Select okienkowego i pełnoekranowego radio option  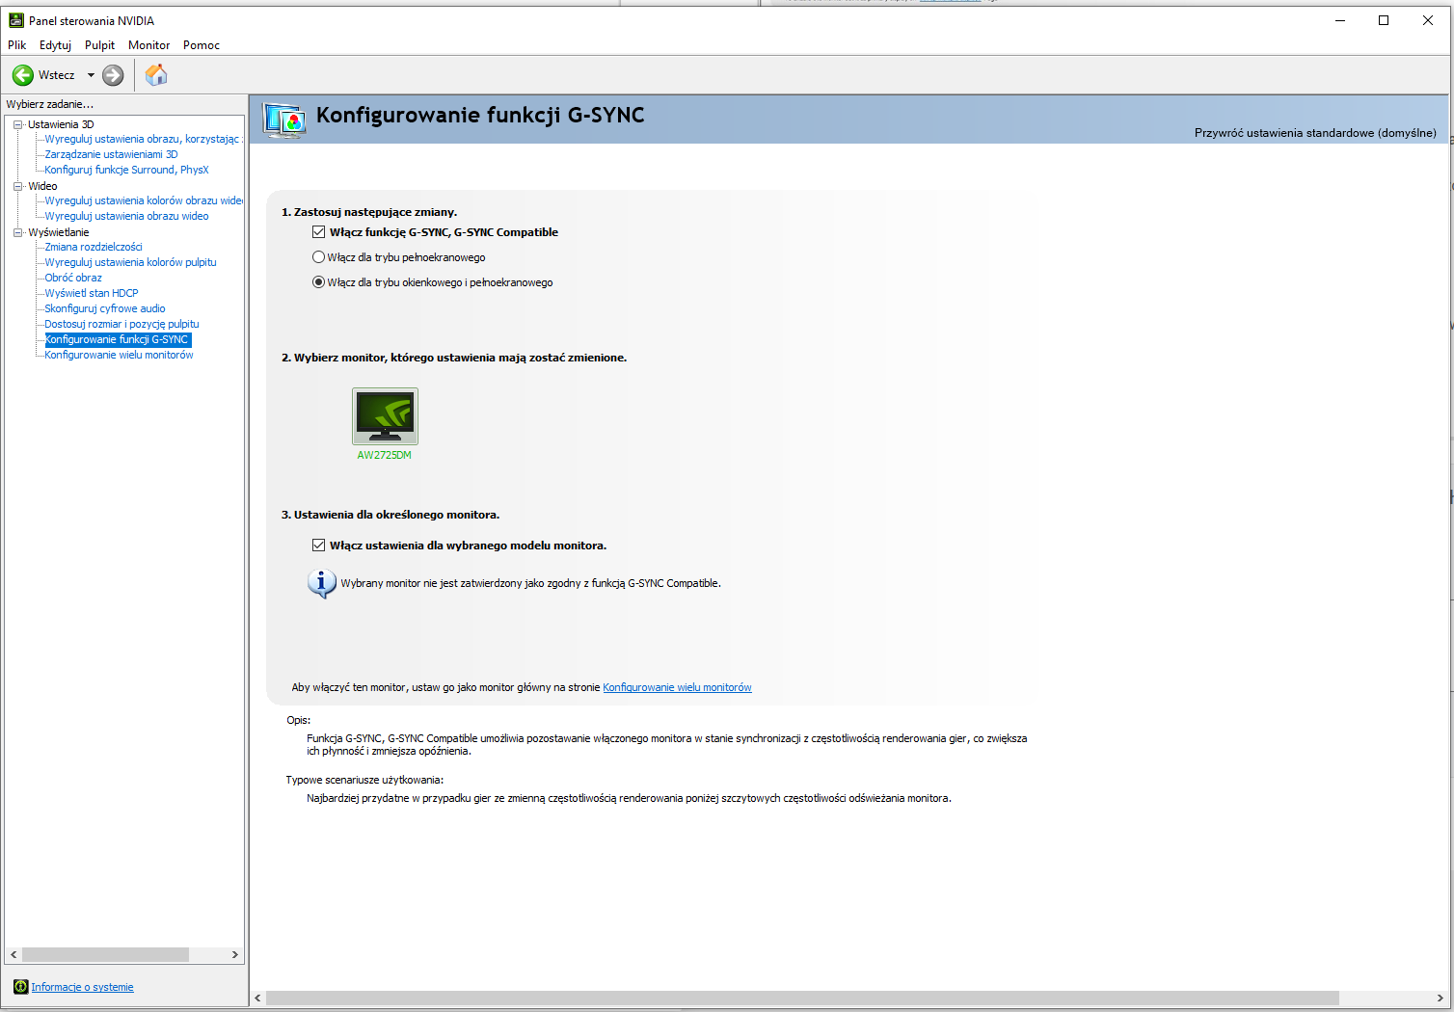click(319, 282)
